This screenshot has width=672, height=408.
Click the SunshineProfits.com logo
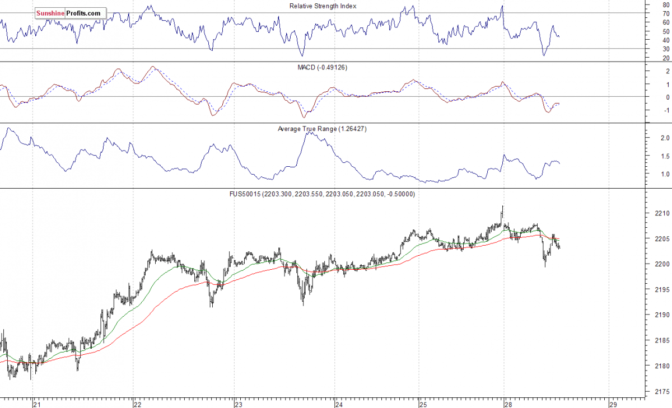pyautogui.click(x=70, y=12)
